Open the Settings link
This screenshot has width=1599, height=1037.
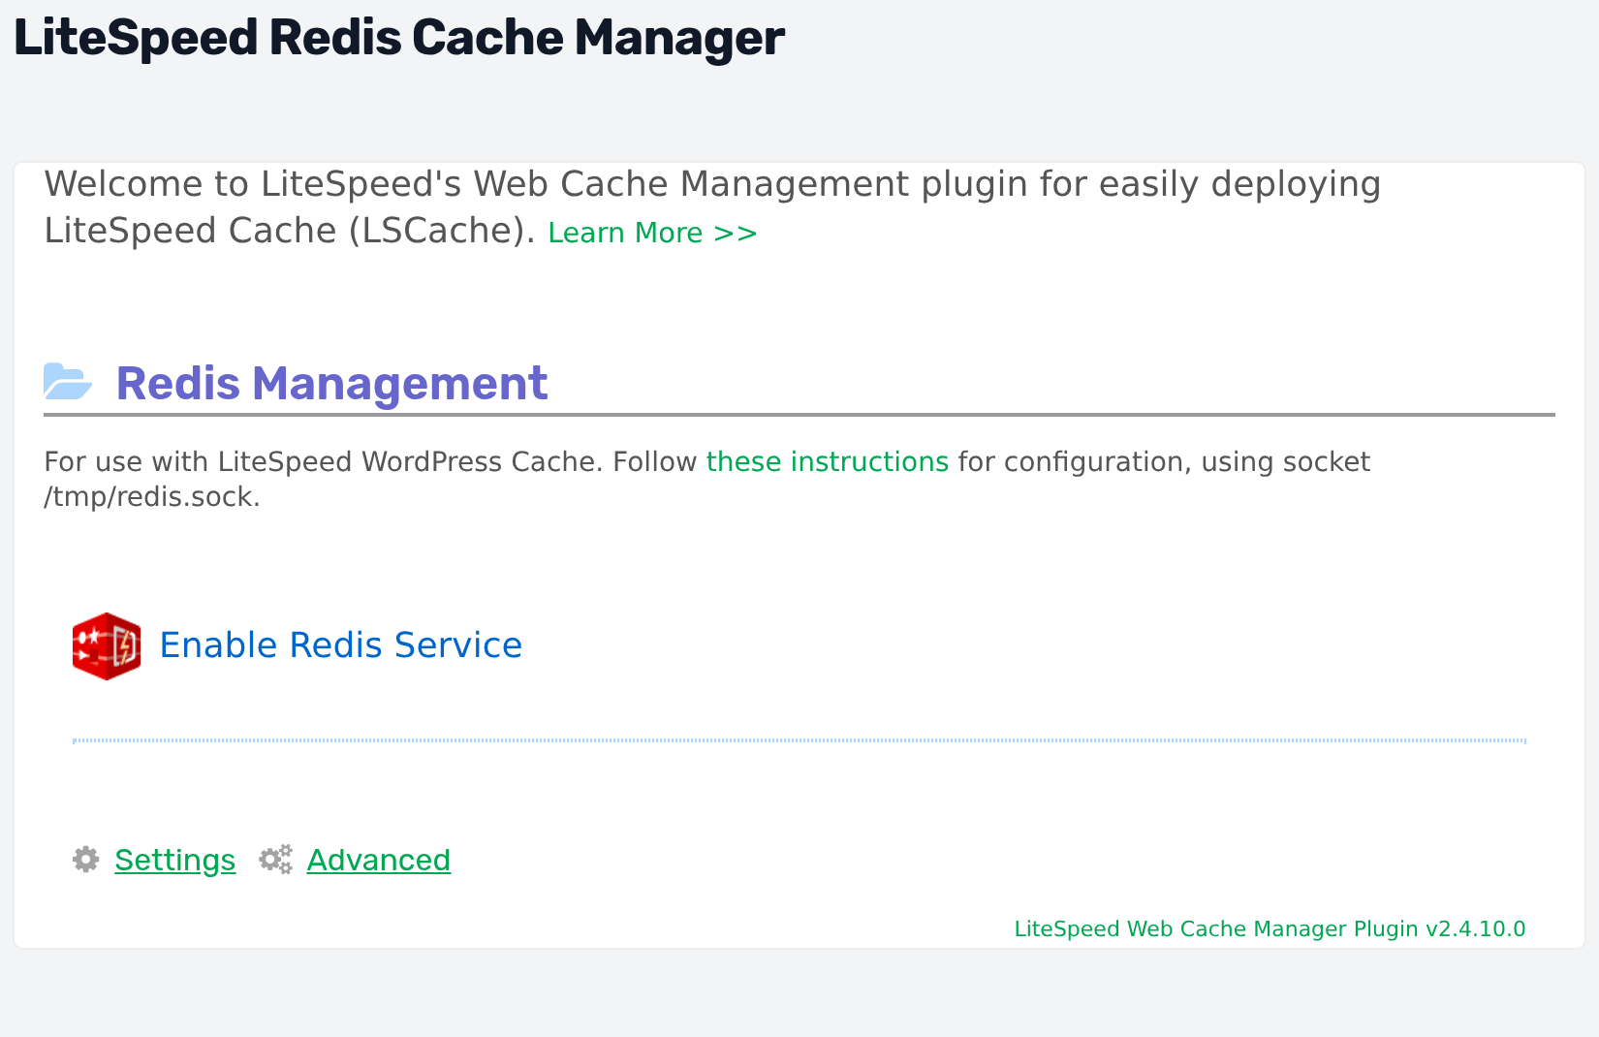[174, 860]
